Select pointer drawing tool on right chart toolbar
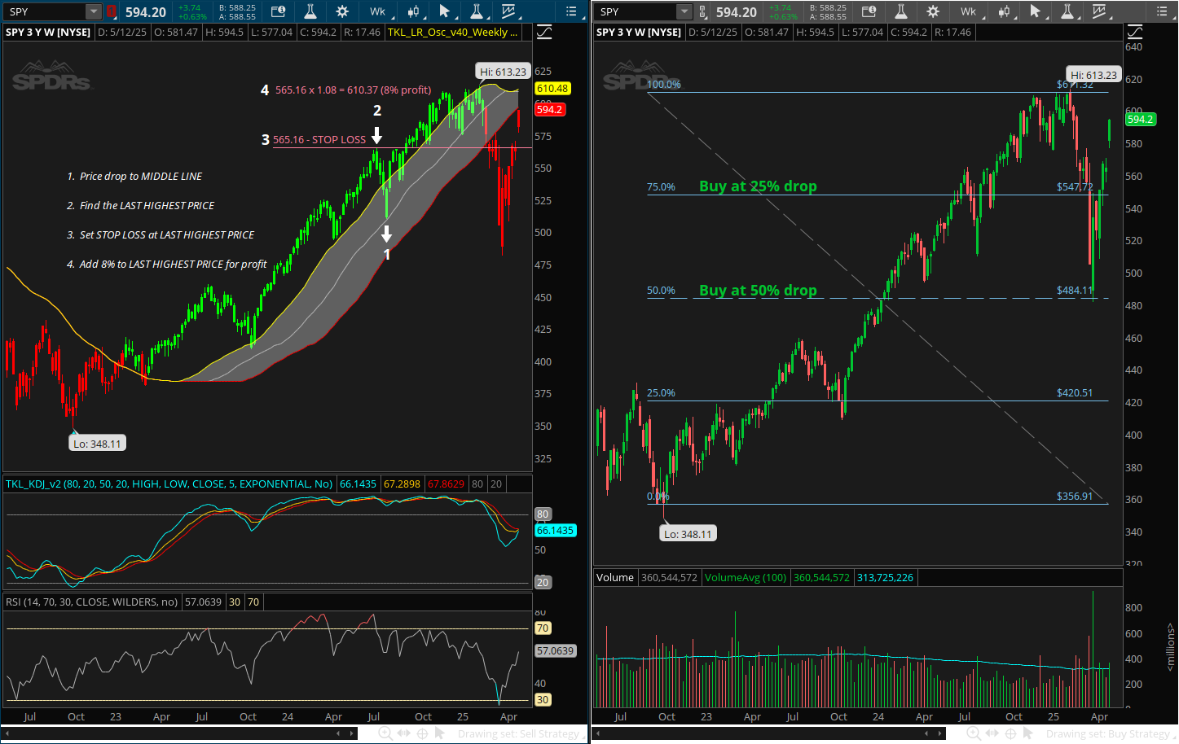The width and height of the screenshot is (1179, 744). (x=1036, y=11)
